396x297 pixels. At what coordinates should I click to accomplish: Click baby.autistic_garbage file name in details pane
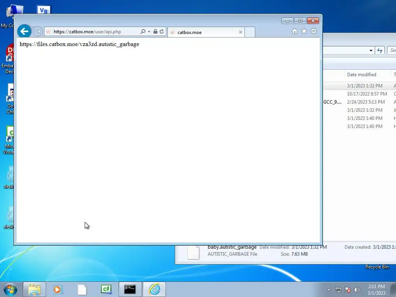click(x=232, y=247)
